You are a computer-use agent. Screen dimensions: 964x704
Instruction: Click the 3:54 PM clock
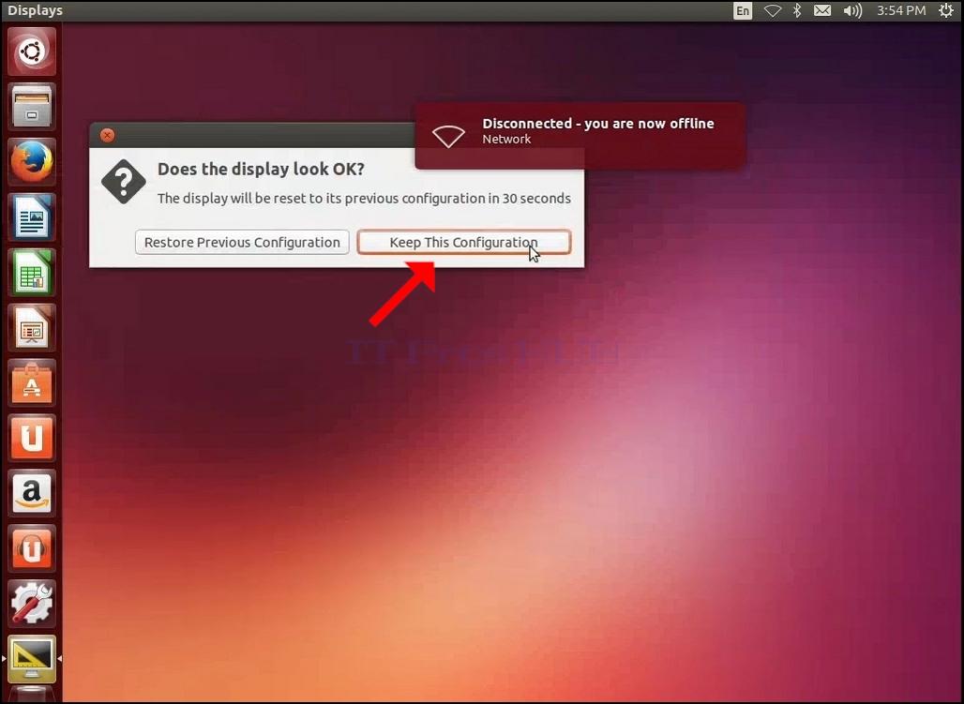pos(900,10)
